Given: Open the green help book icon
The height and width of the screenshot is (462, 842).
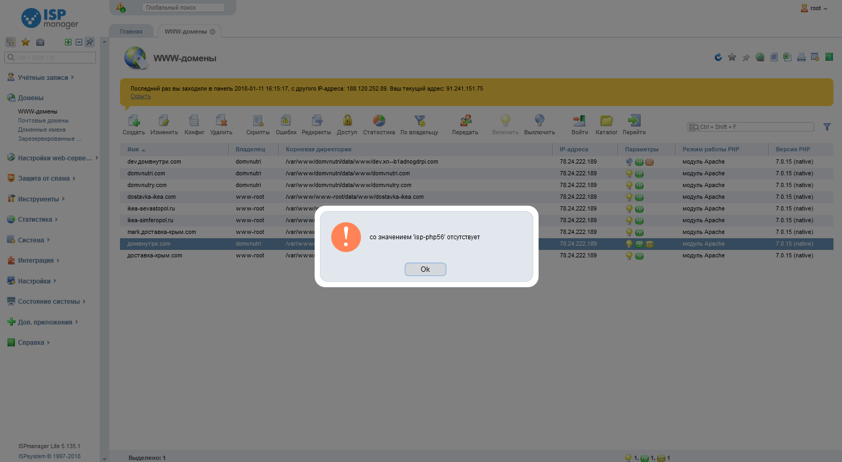Looking at the screenshot, I should pos(829,57).
